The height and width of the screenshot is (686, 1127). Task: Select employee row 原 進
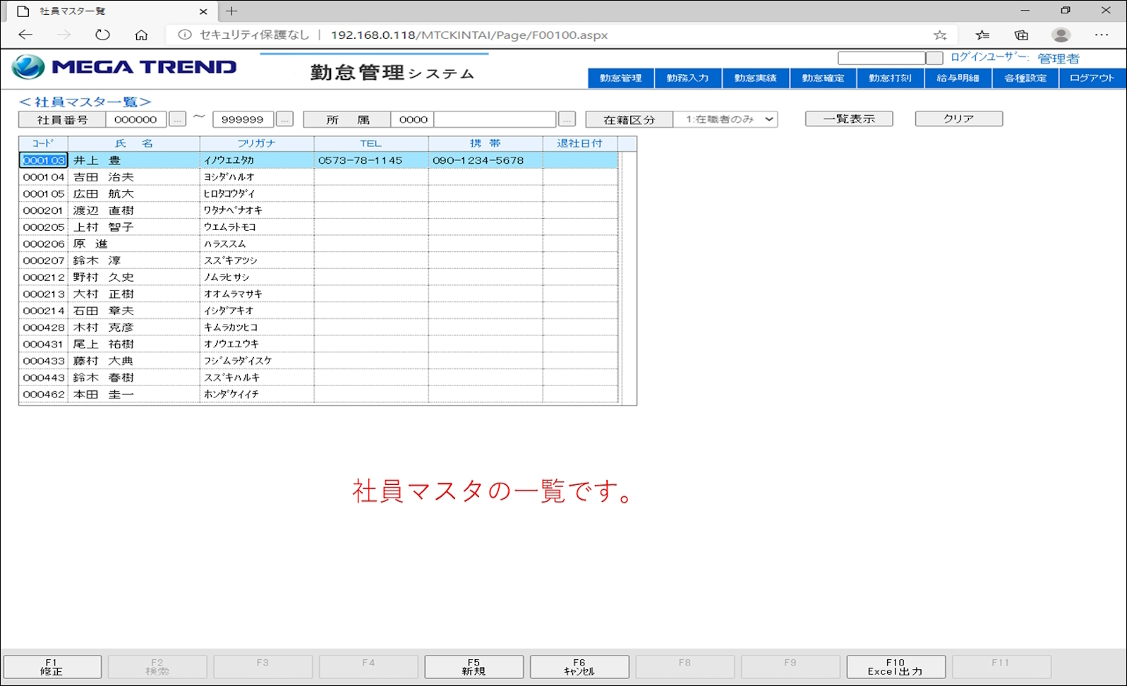(318, 244)
